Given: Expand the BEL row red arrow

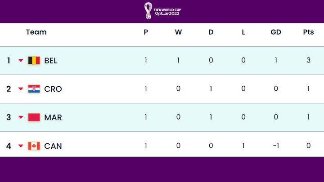Looking at the screenshot, I should [21, 61].
